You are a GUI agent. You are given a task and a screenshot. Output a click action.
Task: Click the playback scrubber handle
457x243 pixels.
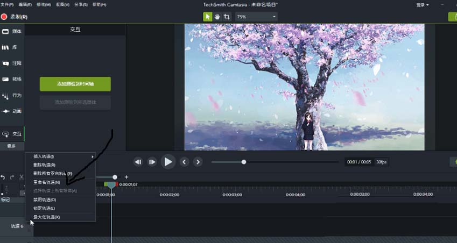point(244,162)
